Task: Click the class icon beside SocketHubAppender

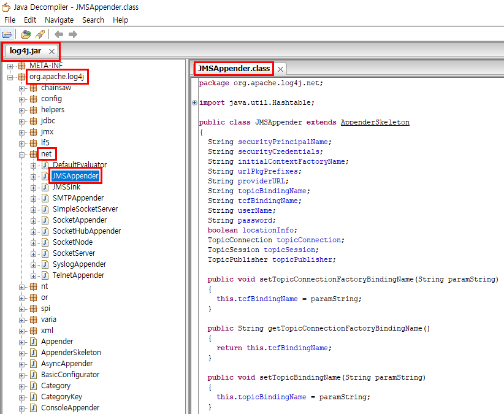Action: click(45, 231)
